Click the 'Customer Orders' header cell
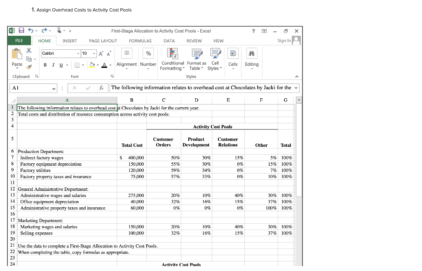422x271 pixels. pos(164,139)
